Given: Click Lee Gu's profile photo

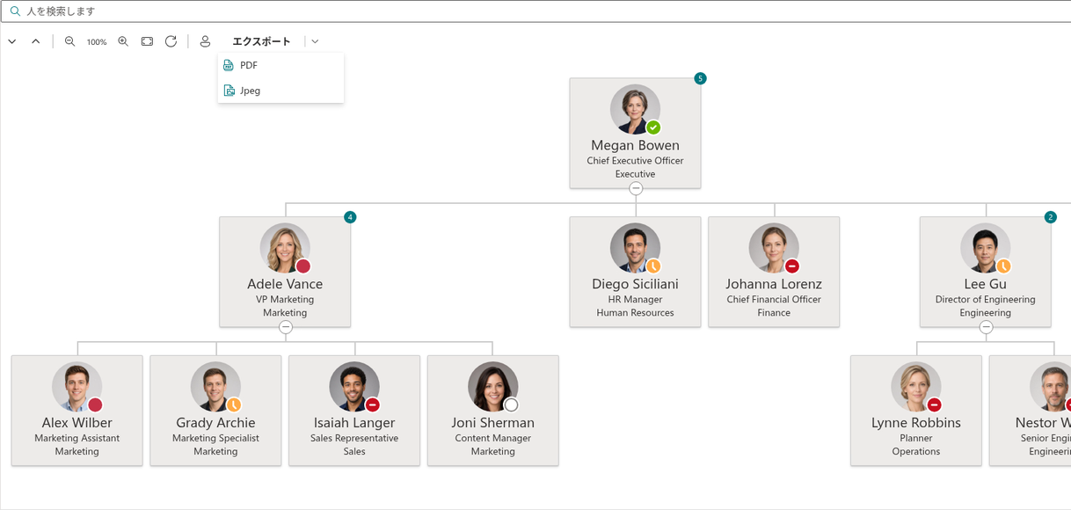Looking at the screenshot, I should pos(985,248).
